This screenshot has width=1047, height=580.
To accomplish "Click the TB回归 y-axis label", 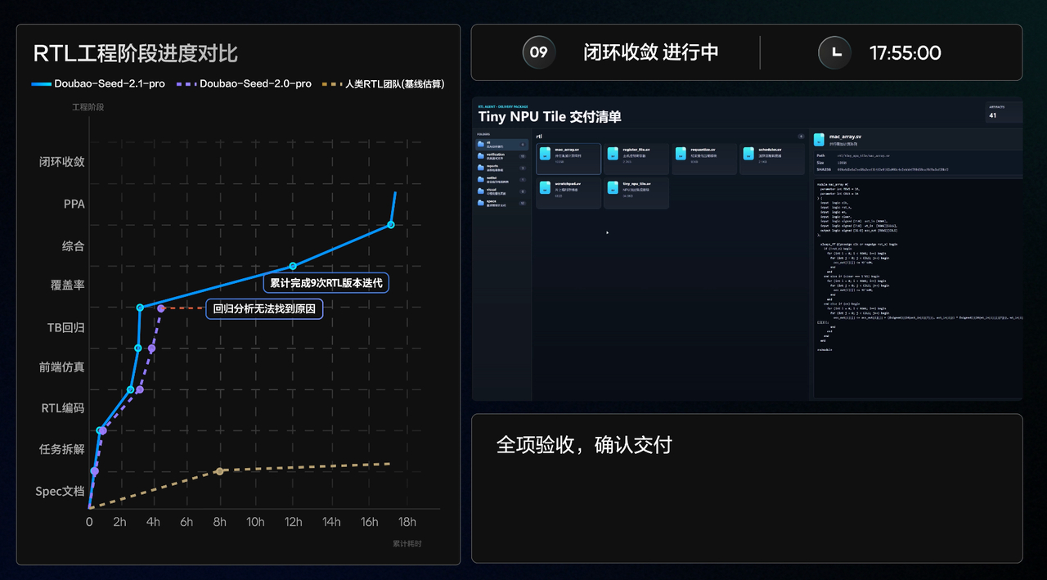I will (x=66, y=327).
